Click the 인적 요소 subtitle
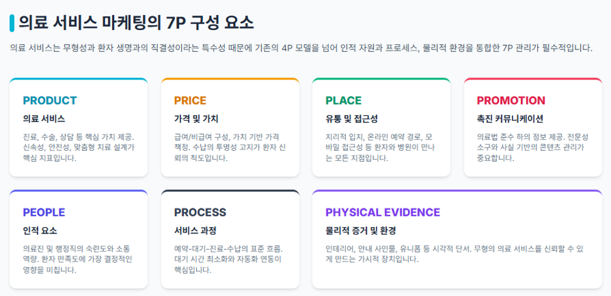This screenshot has width=611, height=296. (39, 231)
